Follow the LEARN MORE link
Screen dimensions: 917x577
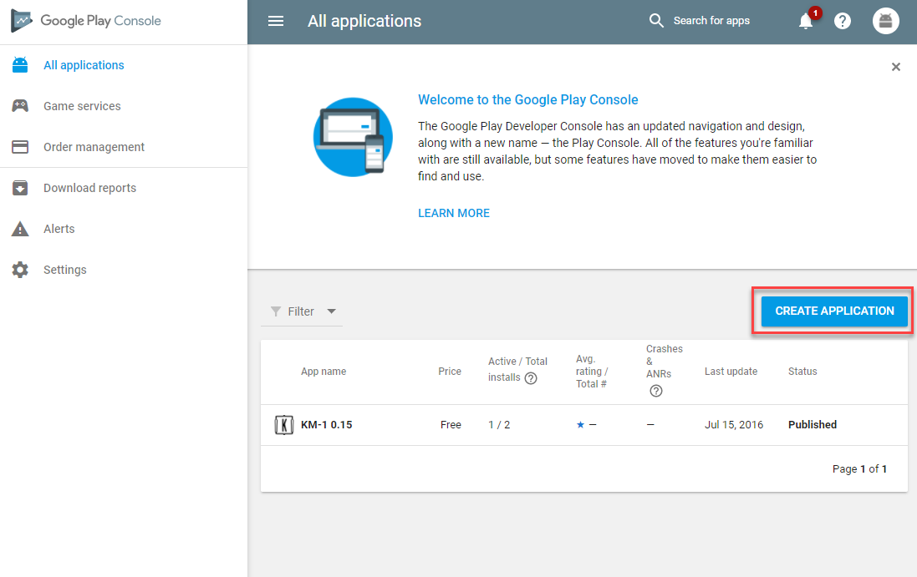pos(454,213)
